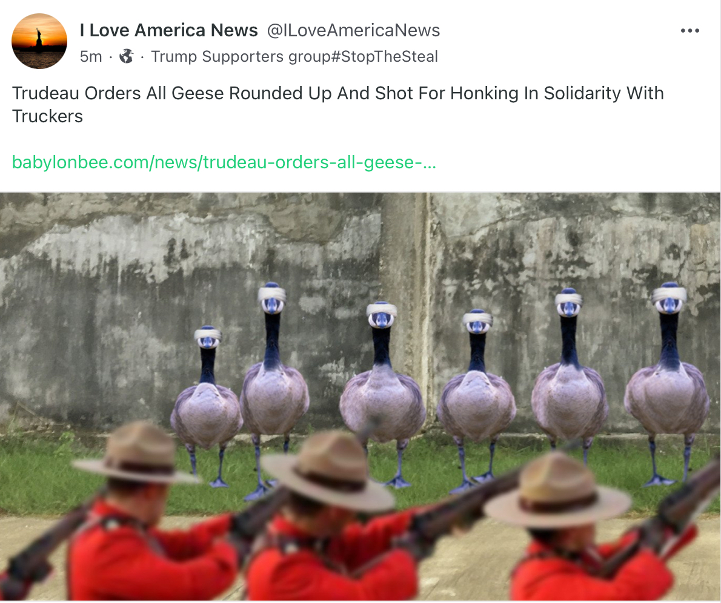The width and height of the screenshot is (721, 603).
Task: Open the babylonbee.com article link
Action: tap(224, 162)
